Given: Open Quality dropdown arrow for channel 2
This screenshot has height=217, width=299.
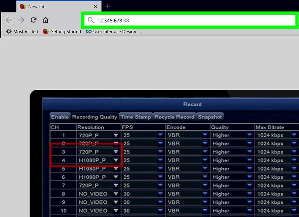Looking at the screenshot, I should [x=249, y=143].
